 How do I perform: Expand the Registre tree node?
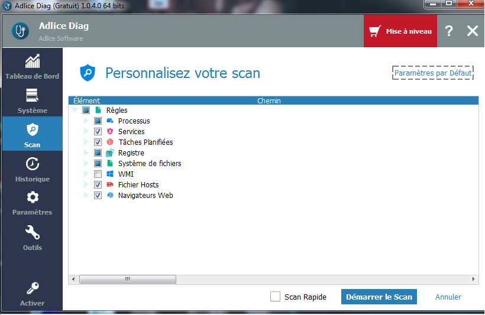click(x=86, y=152)
